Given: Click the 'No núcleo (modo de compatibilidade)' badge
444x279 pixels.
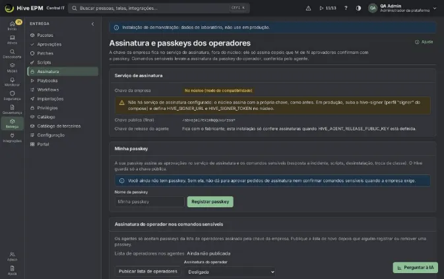Looking at the screenshot, I should click(218, 91).
